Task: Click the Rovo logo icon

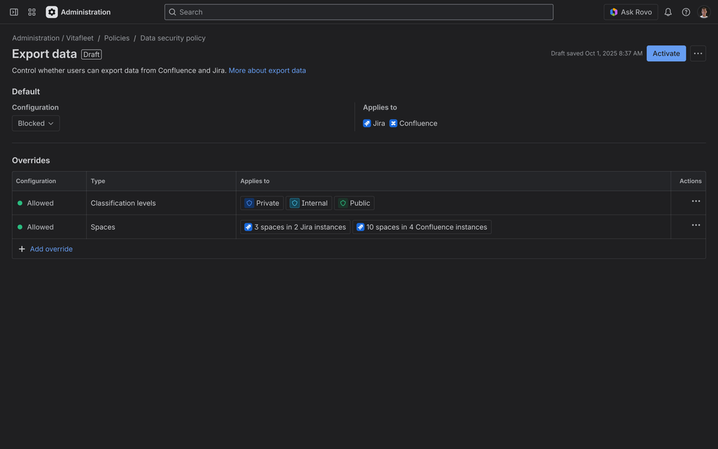Action: point(614,12)
